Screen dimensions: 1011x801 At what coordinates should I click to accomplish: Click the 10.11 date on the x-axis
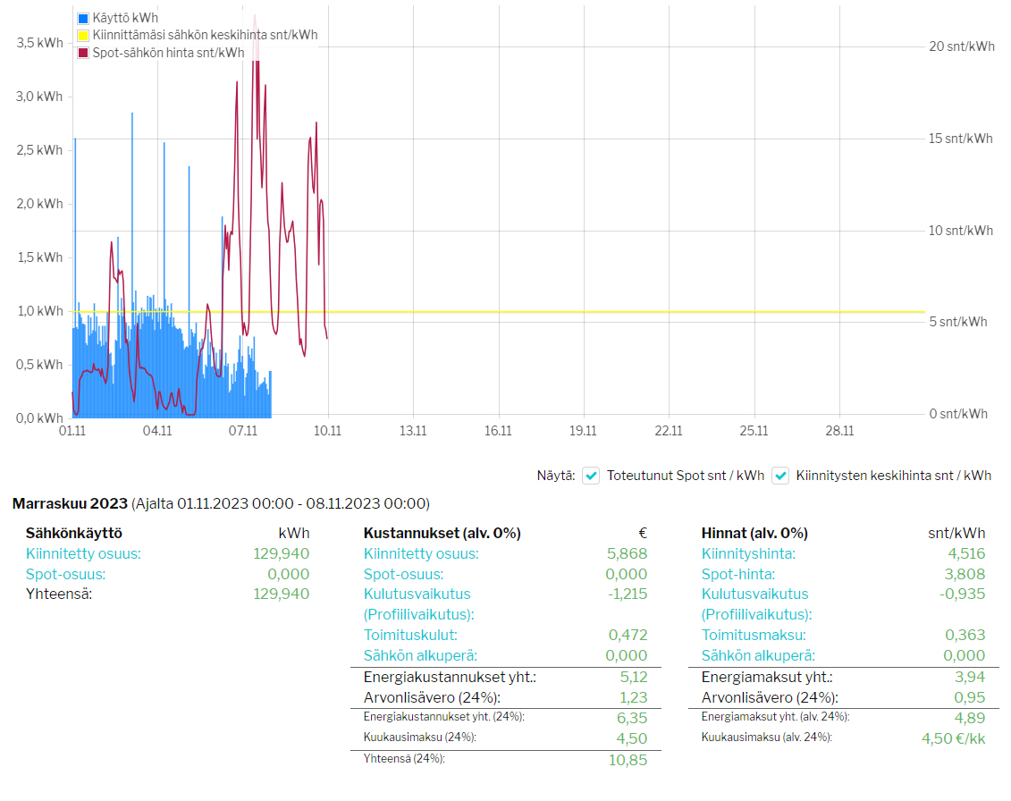tap(327, 431)
